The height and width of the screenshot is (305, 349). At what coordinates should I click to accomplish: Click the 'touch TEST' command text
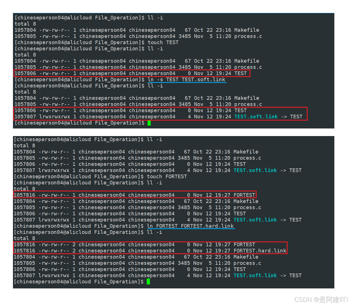[x=163, y=42]
